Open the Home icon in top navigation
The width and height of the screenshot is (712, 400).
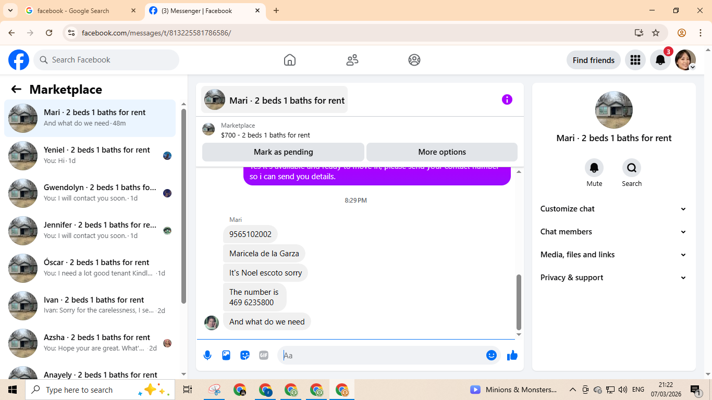[290, 60]
